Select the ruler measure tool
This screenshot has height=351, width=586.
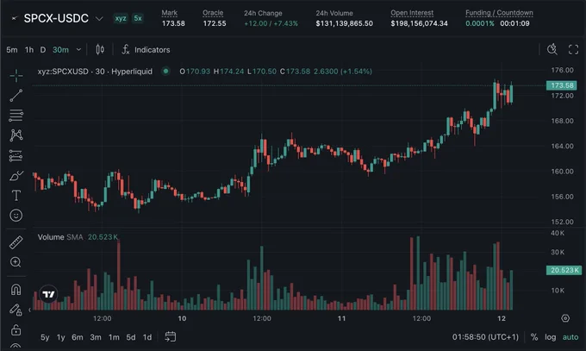point(16,242)
